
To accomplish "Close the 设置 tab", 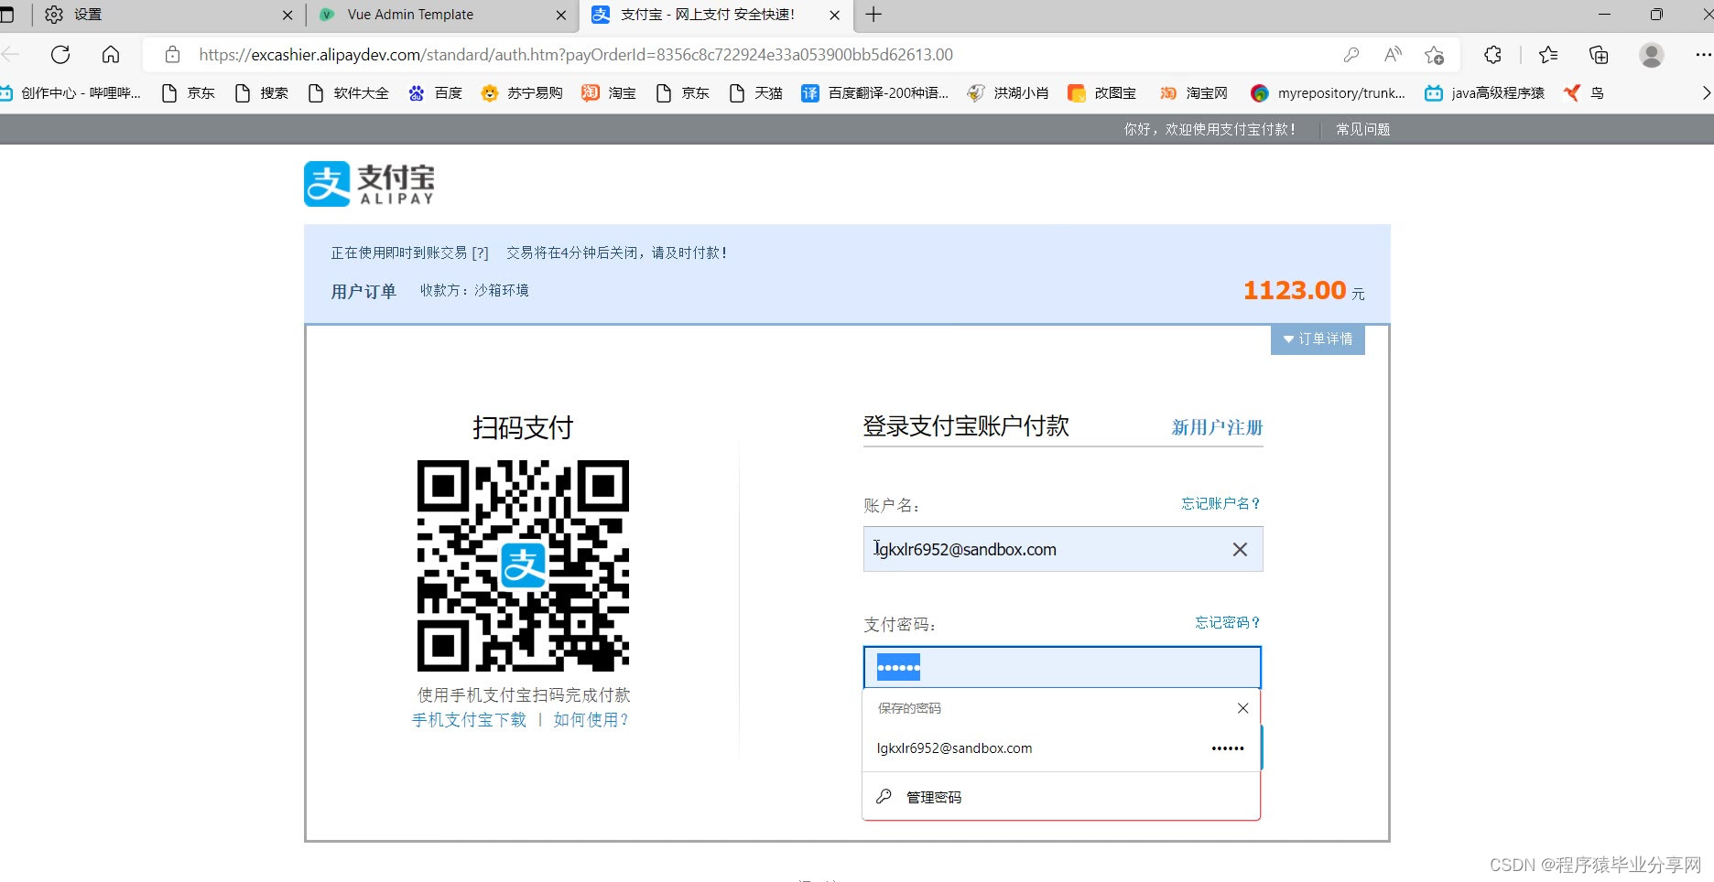I will pos(287,15).
